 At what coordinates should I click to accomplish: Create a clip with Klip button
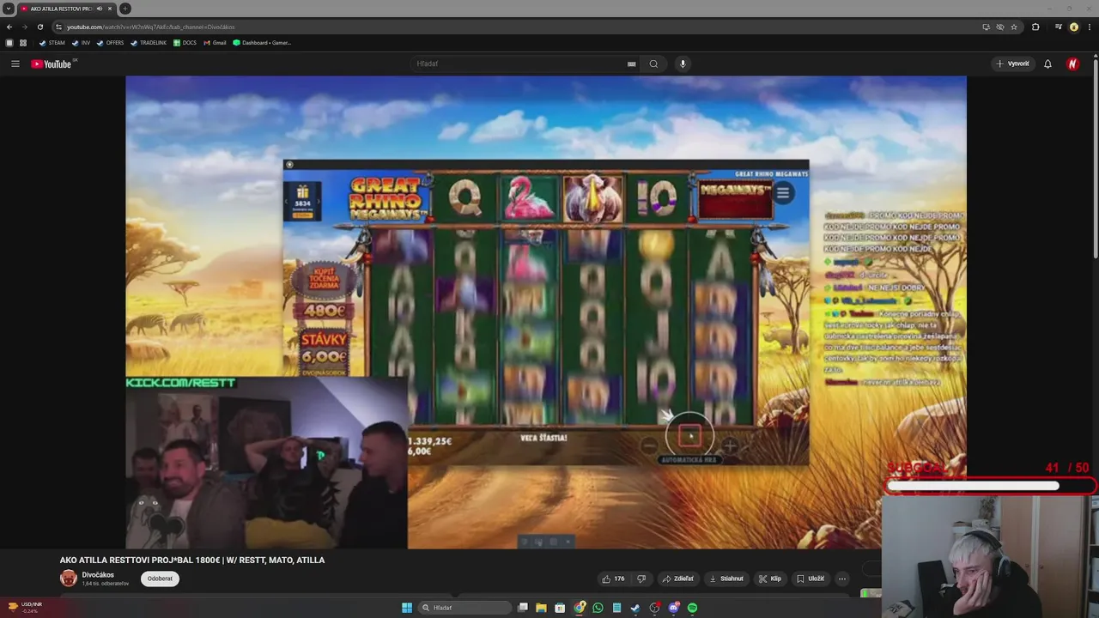point(770,579)
